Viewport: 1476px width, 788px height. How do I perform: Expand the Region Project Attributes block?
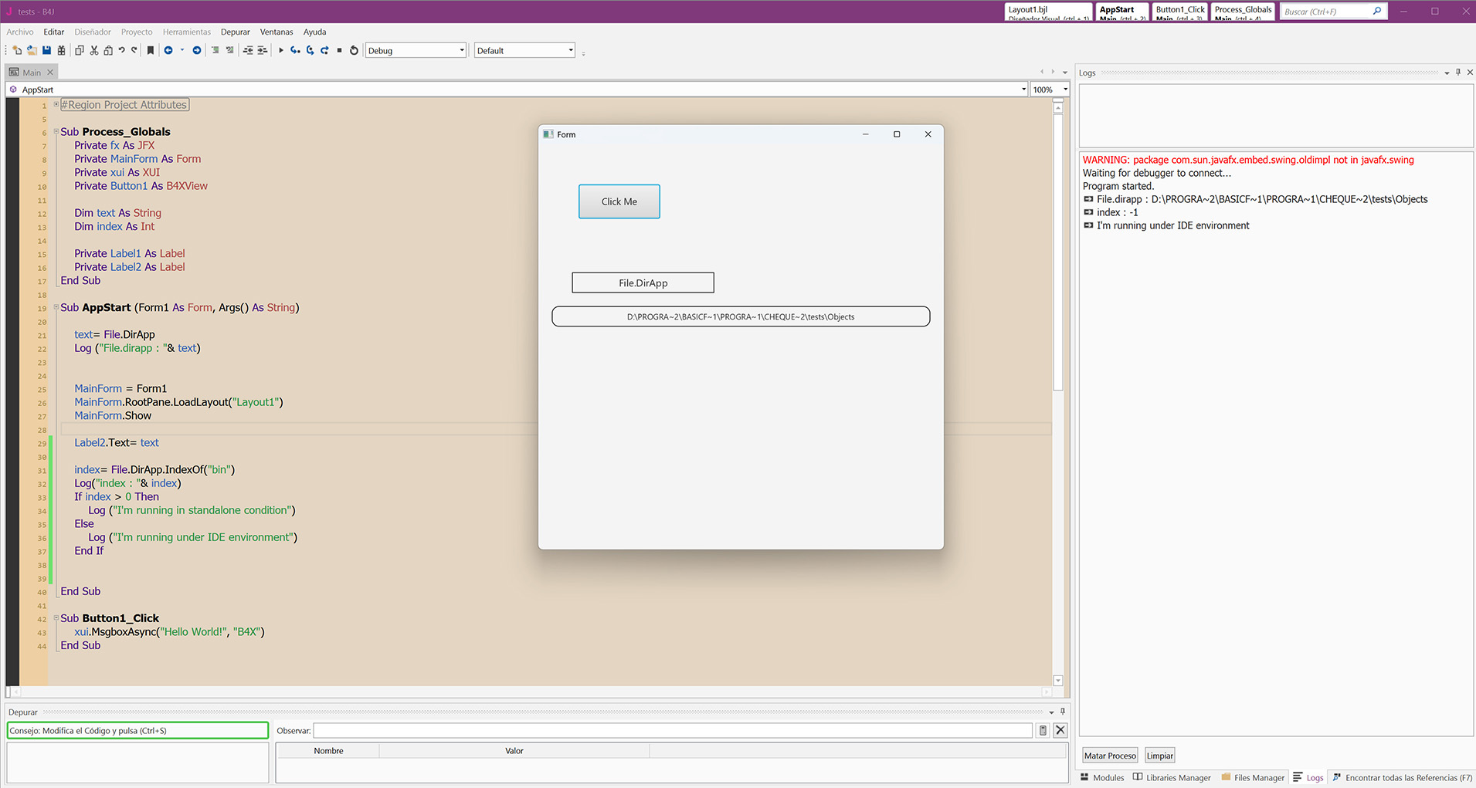tap(56, 104)
